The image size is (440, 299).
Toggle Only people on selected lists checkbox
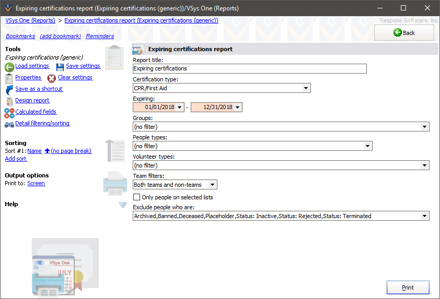[x=137, y=197]
